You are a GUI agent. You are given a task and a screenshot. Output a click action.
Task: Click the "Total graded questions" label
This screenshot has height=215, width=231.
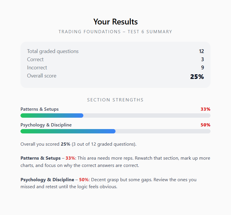[53, 51]
